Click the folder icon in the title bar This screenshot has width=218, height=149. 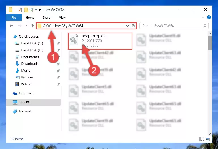pyautogui.click(x=11, y=10)
